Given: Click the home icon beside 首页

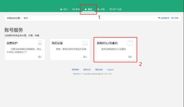Looking at the screenshot, I should tap(61, 9).
